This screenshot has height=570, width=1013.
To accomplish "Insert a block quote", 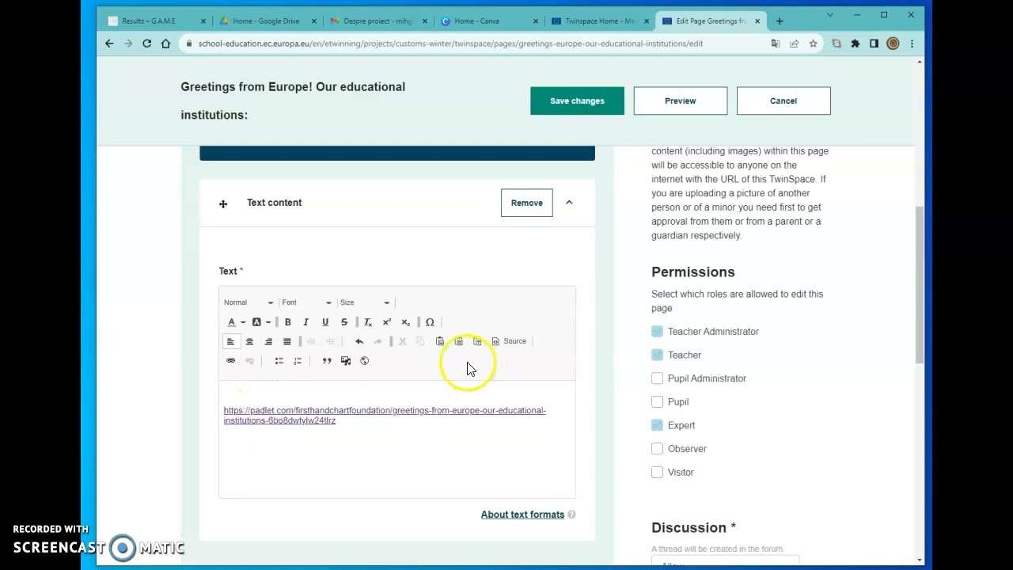I will (x=327, y=361).
